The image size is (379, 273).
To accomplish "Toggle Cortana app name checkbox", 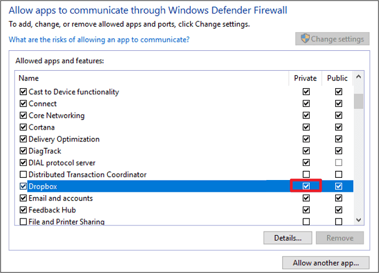I will tap(23, 128).
